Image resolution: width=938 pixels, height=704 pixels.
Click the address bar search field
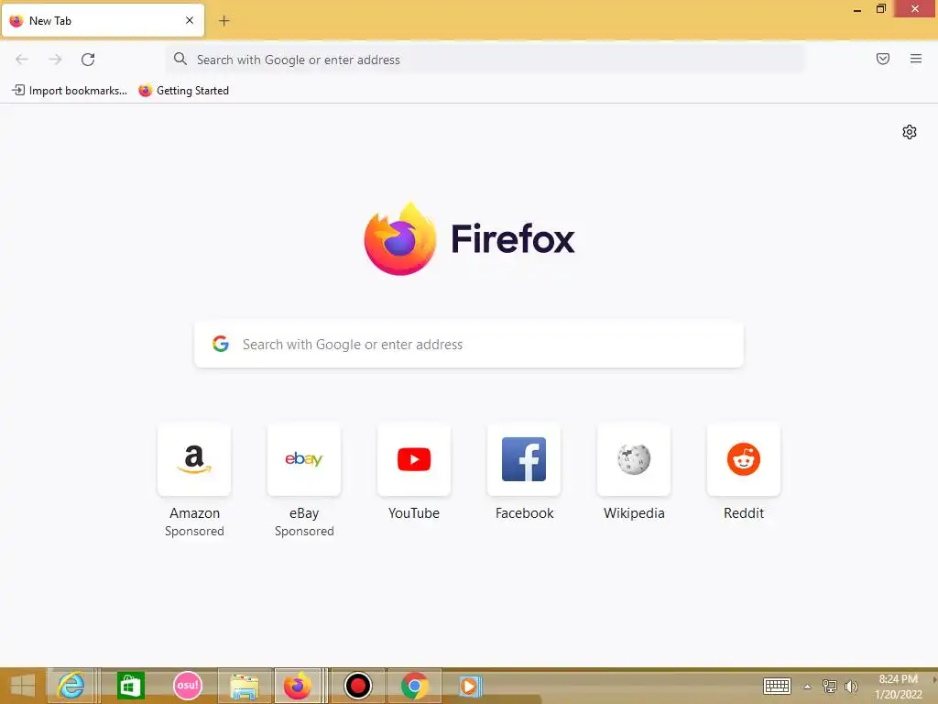tap(485, 60)
